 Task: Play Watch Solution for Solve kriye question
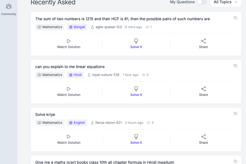tap(69, 137)
